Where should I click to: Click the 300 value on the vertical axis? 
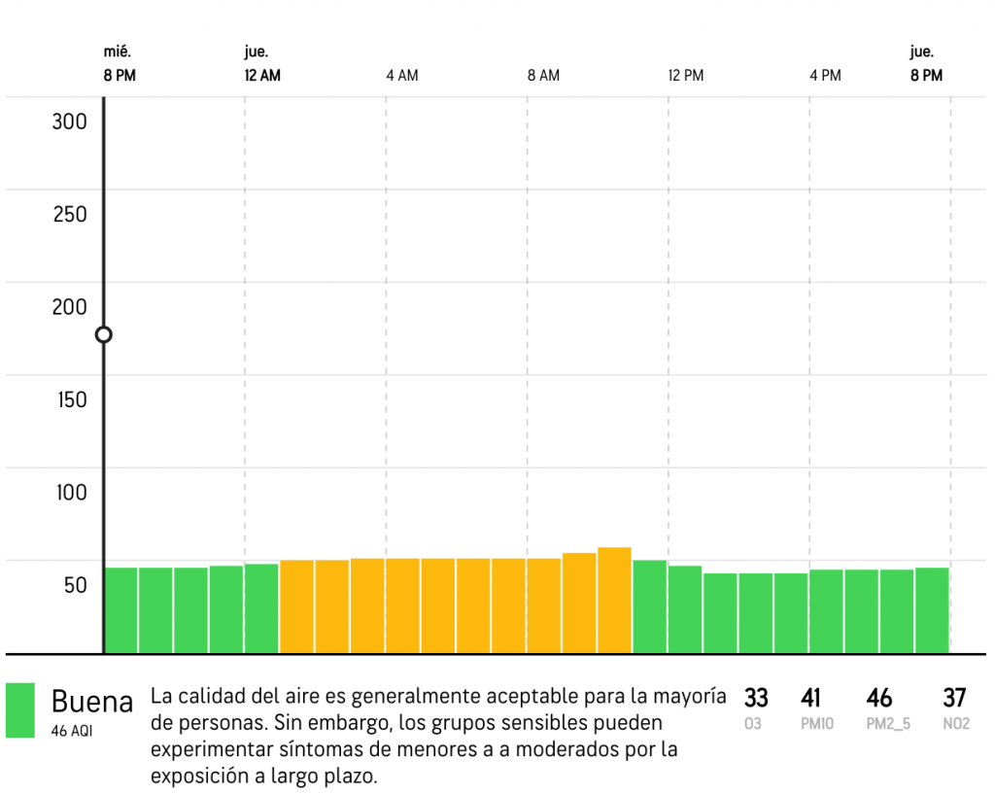click(x=69, y=121)
